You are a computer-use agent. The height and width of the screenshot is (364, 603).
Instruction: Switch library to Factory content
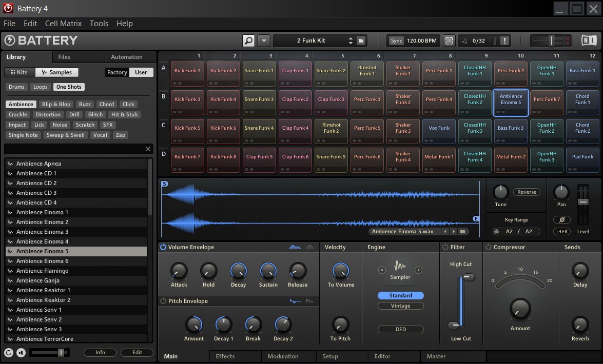click(117, 72)
